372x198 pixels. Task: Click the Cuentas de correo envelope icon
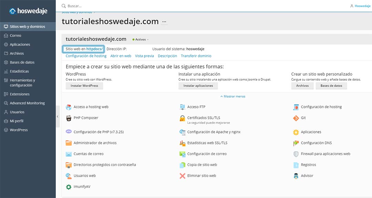69,154
